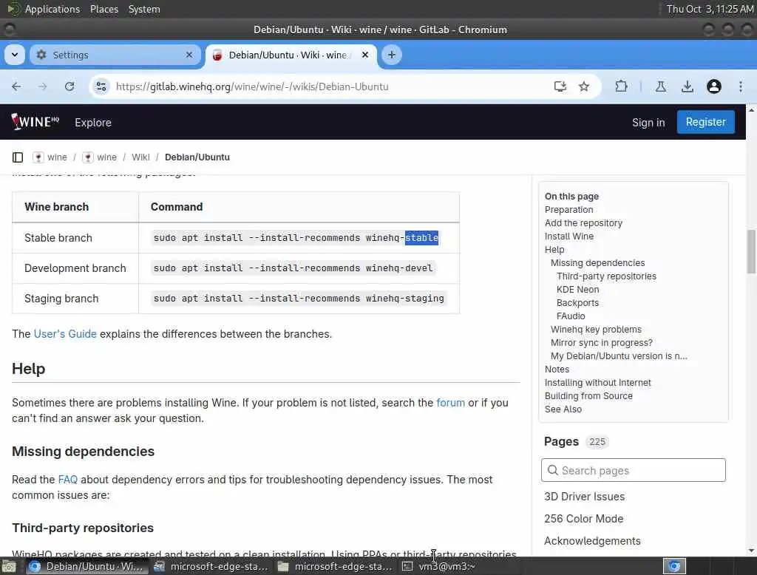
Task: Switch to the Settings tab
Action: click(x=115, y=55)
